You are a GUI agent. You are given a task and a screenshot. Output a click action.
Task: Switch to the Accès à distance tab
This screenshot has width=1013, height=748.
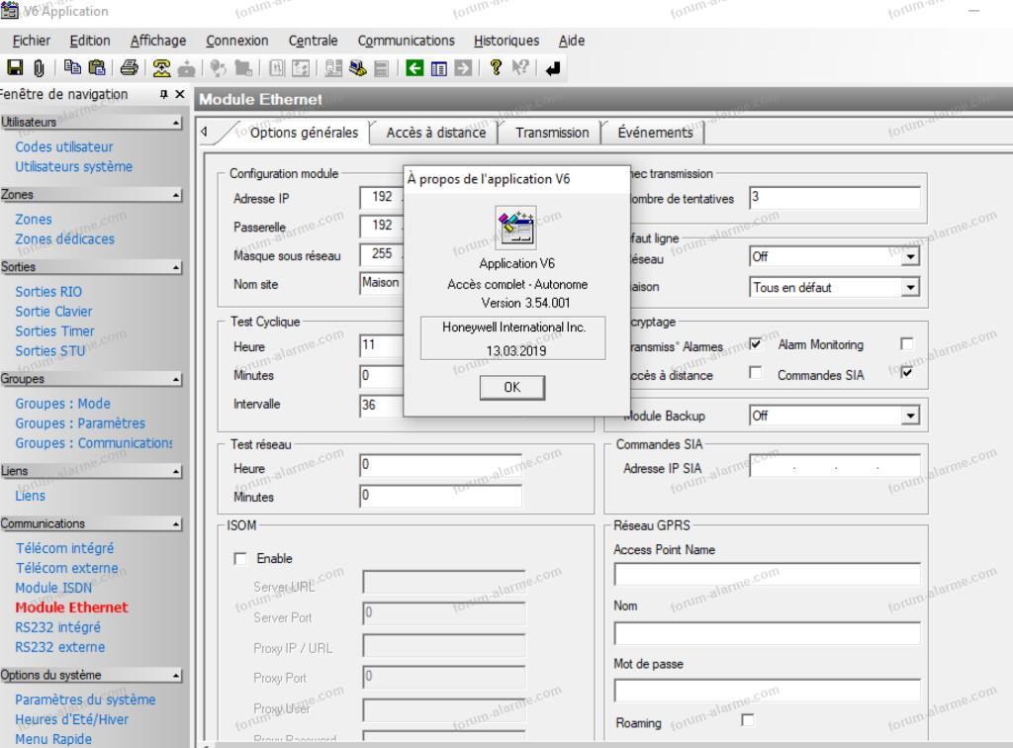click(x=435, y=133)
